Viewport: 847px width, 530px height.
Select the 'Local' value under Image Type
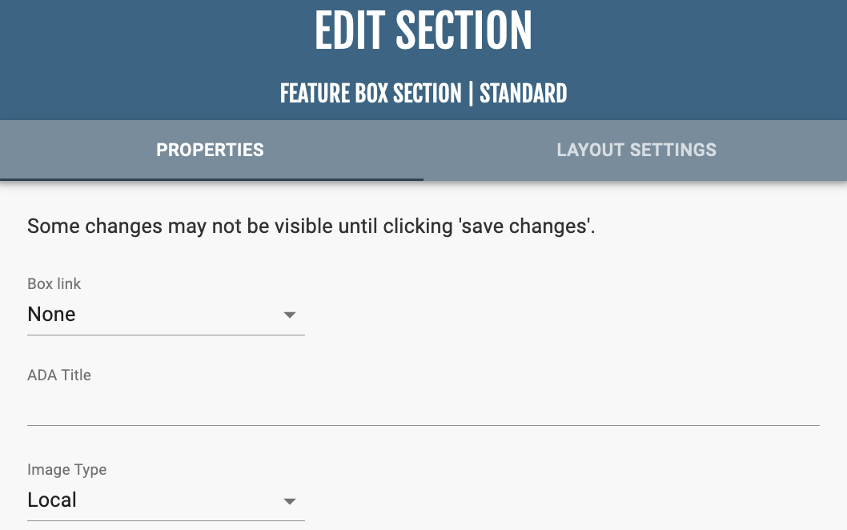[52, 500]
